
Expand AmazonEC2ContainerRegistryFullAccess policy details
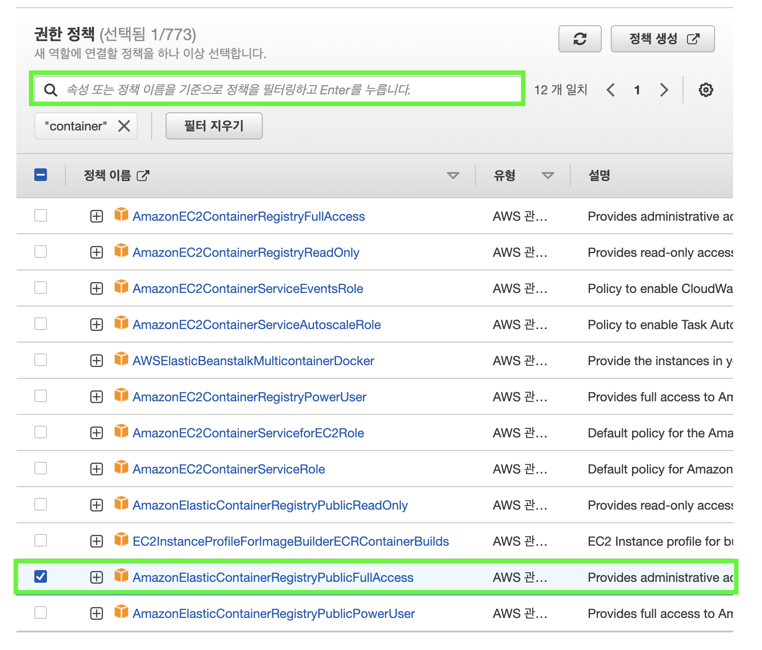97,216
